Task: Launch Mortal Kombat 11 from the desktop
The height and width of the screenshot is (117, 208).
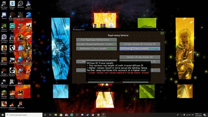Action: 4,50
